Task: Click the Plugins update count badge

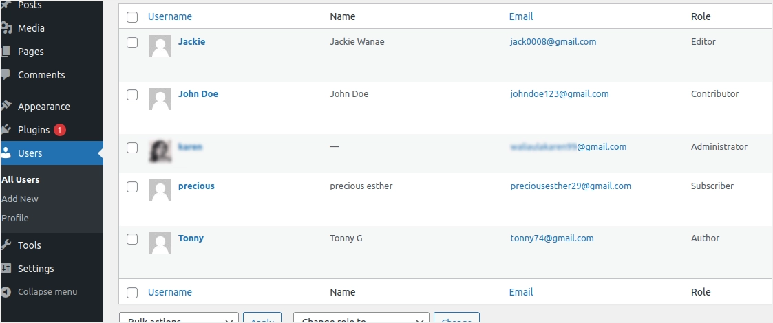Action: 60,130
